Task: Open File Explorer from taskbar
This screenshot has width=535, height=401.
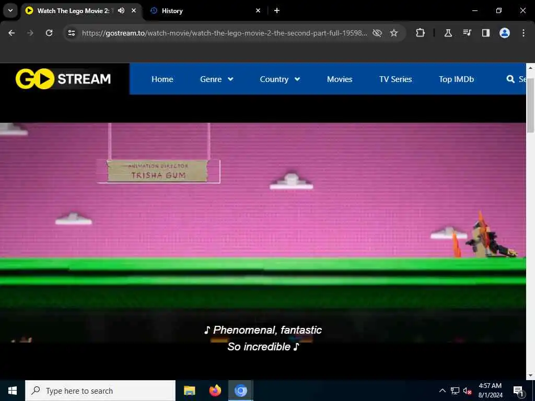Action: pos(189,391)
